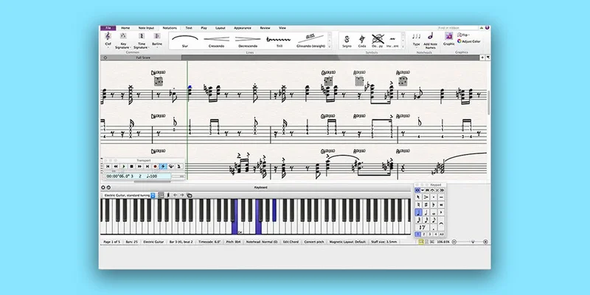Image resolution: width=590 pixels, height=295 pixels.
Task: Click Add Note Names in Noteheads
Action: [x=430, y=41]
